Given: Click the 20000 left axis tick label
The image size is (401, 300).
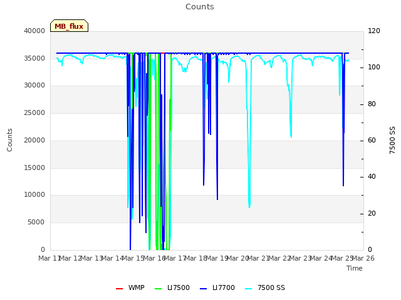Looking at the screenshot, I should click(34, 140).
